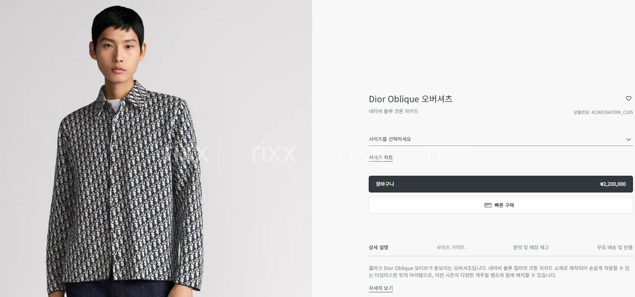Switch to the 상세 설명 tab
Image resolution: width=635 pixels, height=297 pixels.
(378, 247)
